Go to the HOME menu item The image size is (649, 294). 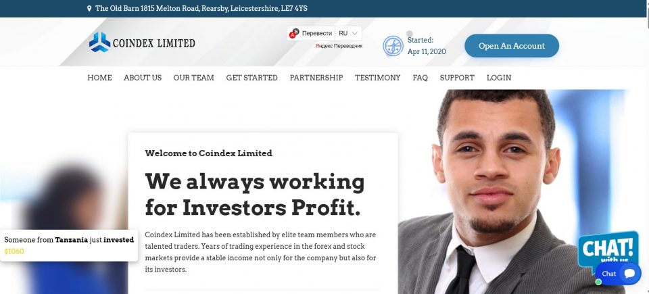pyautogui.click(x=99, y=78)
